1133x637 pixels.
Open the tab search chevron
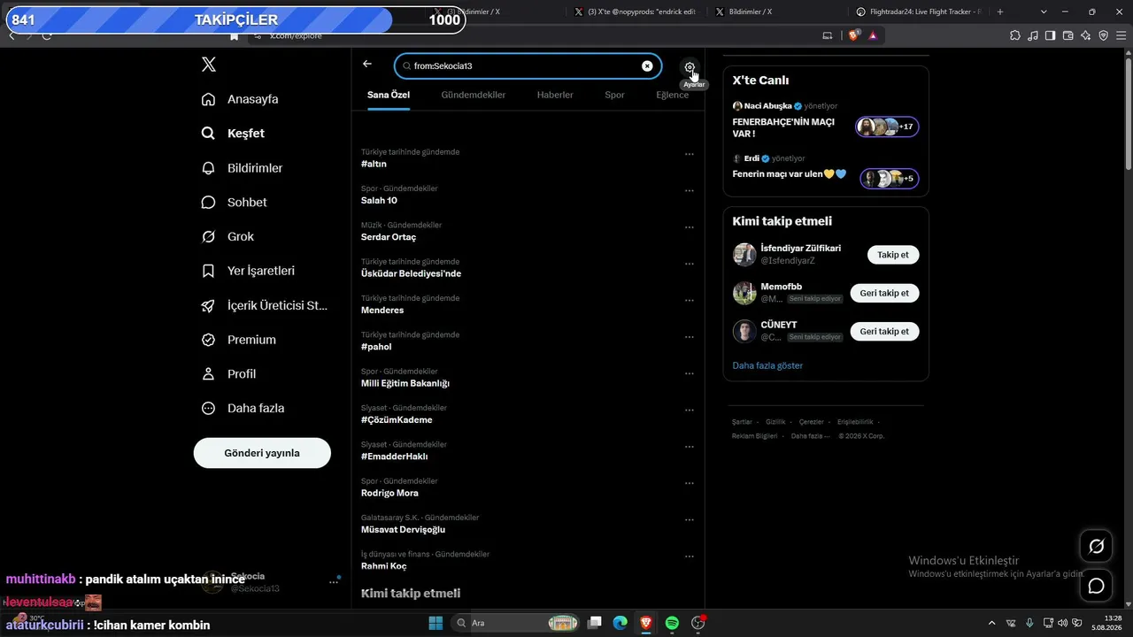click(1044, 12)
